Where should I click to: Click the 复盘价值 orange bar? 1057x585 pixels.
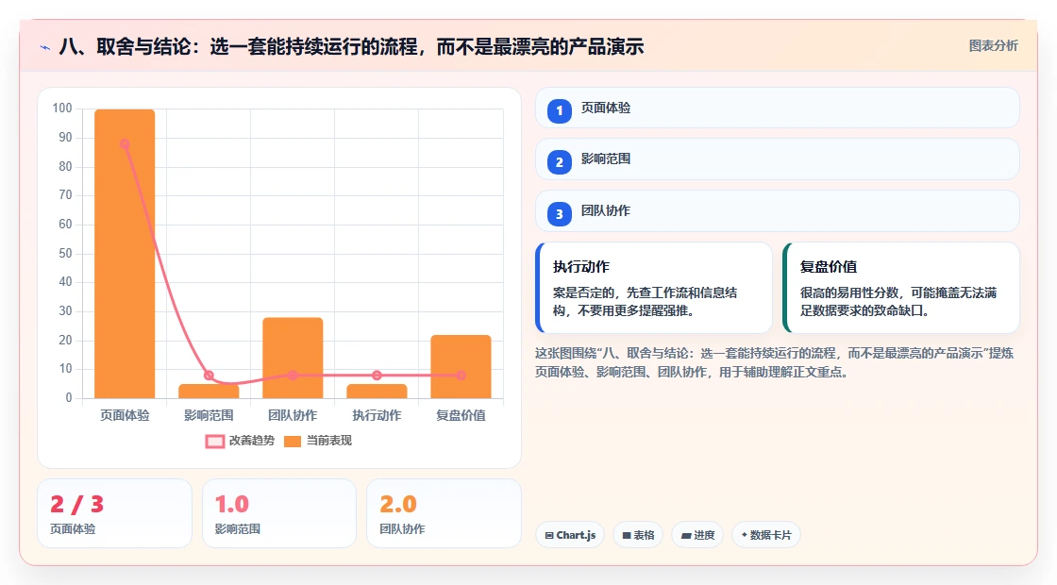pyautogui.click(x=461, y=367)
